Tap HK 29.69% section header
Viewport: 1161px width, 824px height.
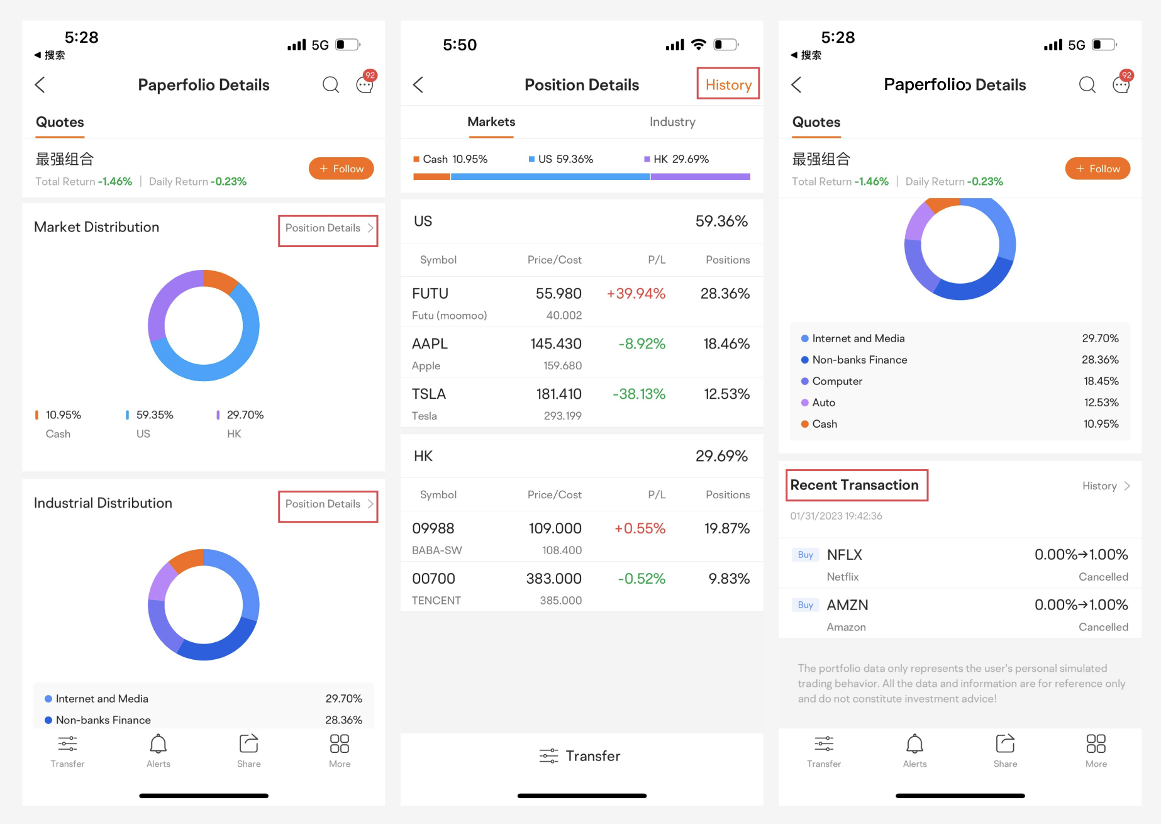582,456
